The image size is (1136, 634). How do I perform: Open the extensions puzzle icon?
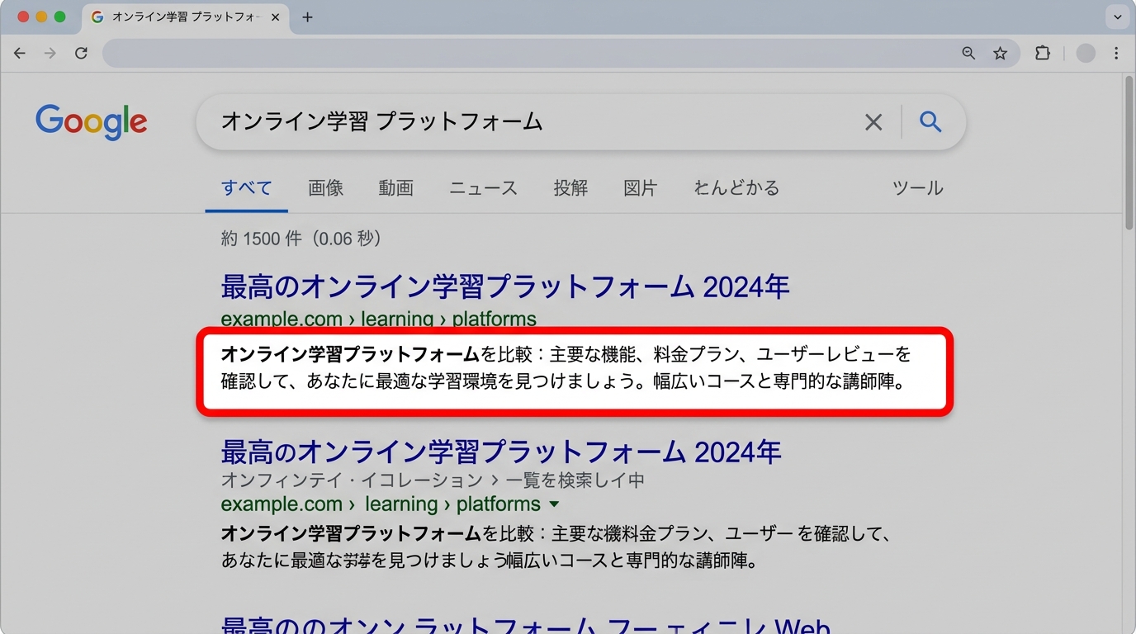coord(1043,53)
